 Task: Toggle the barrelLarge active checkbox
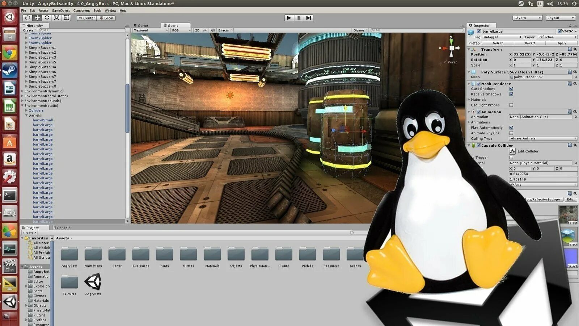coord(479,32)
